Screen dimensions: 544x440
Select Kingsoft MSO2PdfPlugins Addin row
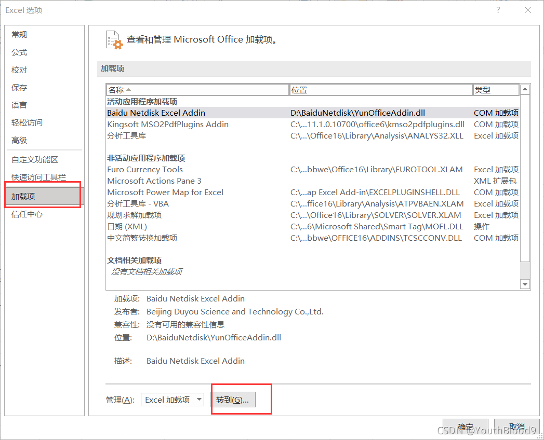[x=313, y=125]
